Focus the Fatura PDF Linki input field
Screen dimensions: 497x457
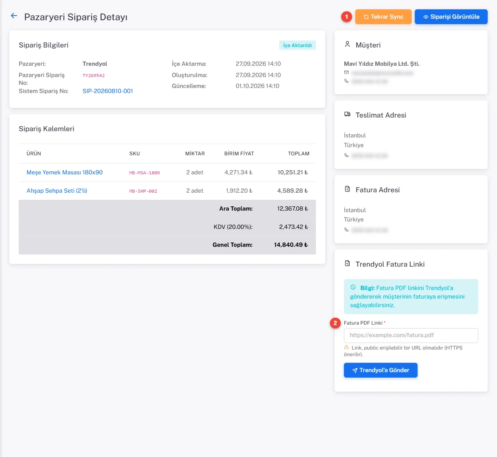(x=411, y=335)
